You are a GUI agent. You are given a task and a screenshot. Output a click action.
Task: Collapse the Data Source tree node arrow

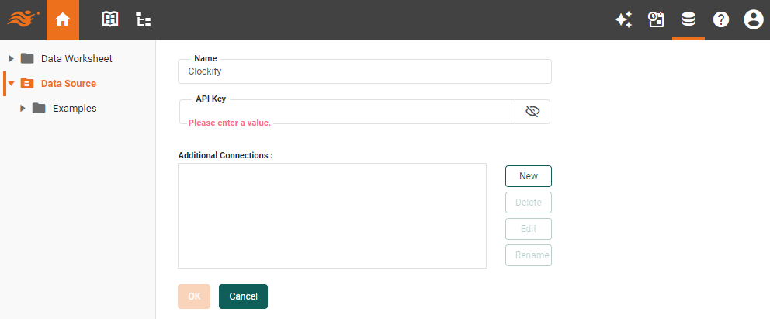point(12,83)
